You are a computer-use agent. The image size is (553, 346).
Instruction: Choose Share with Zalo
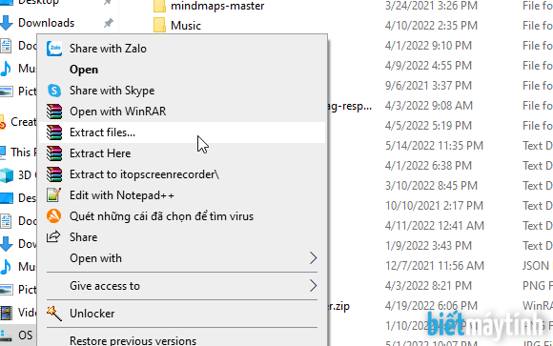[x=108, y=49]
